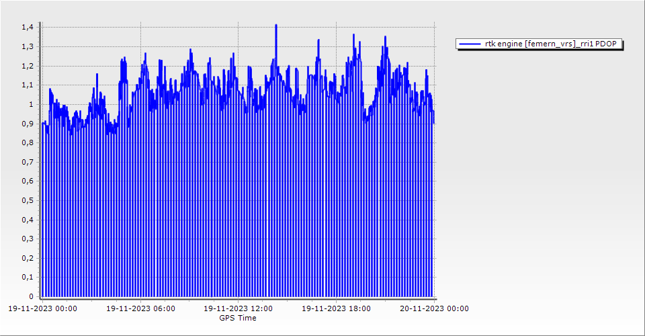
Task: Click the blue line sample in legend
Action: 469,44
